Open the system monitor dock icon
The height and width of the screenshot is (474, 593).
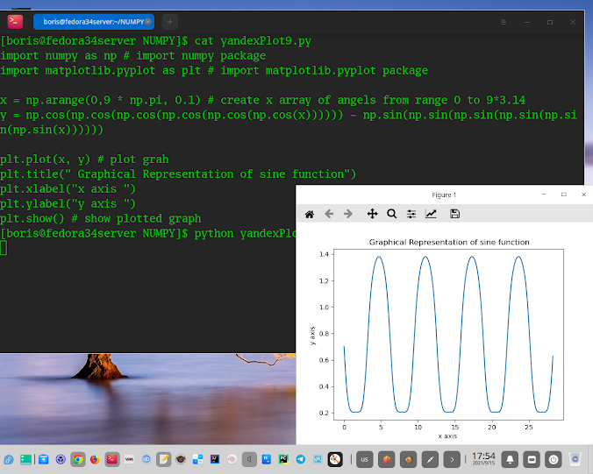318,459
